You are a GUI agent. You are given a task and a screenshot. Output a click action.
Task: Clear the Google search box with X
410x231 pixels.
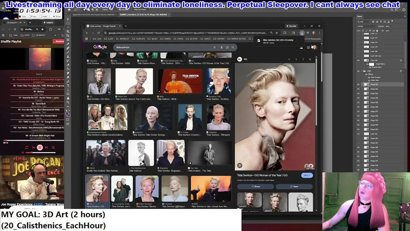pyautogui.click(x=215, y=47)
